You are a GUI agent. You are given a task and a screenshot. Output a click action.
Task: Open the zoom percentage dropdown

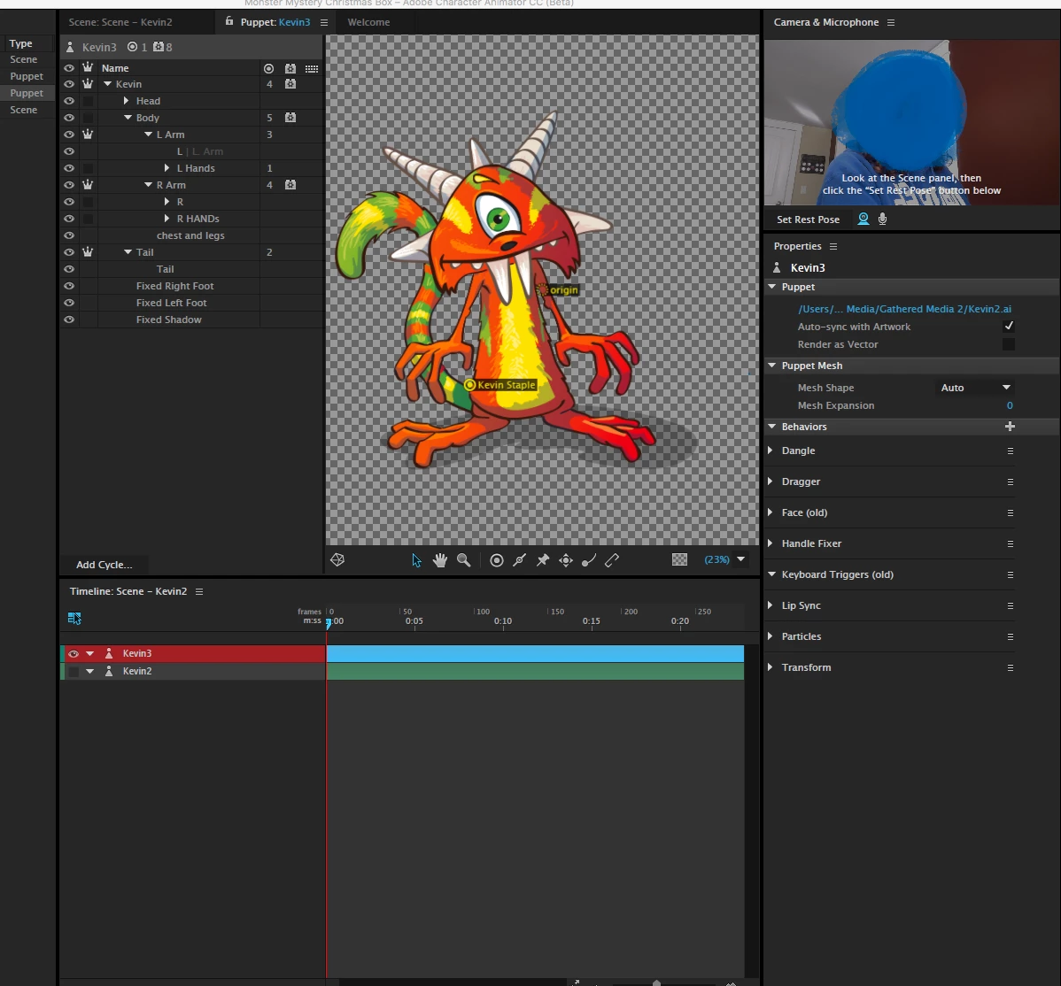[x=740, y=559]
